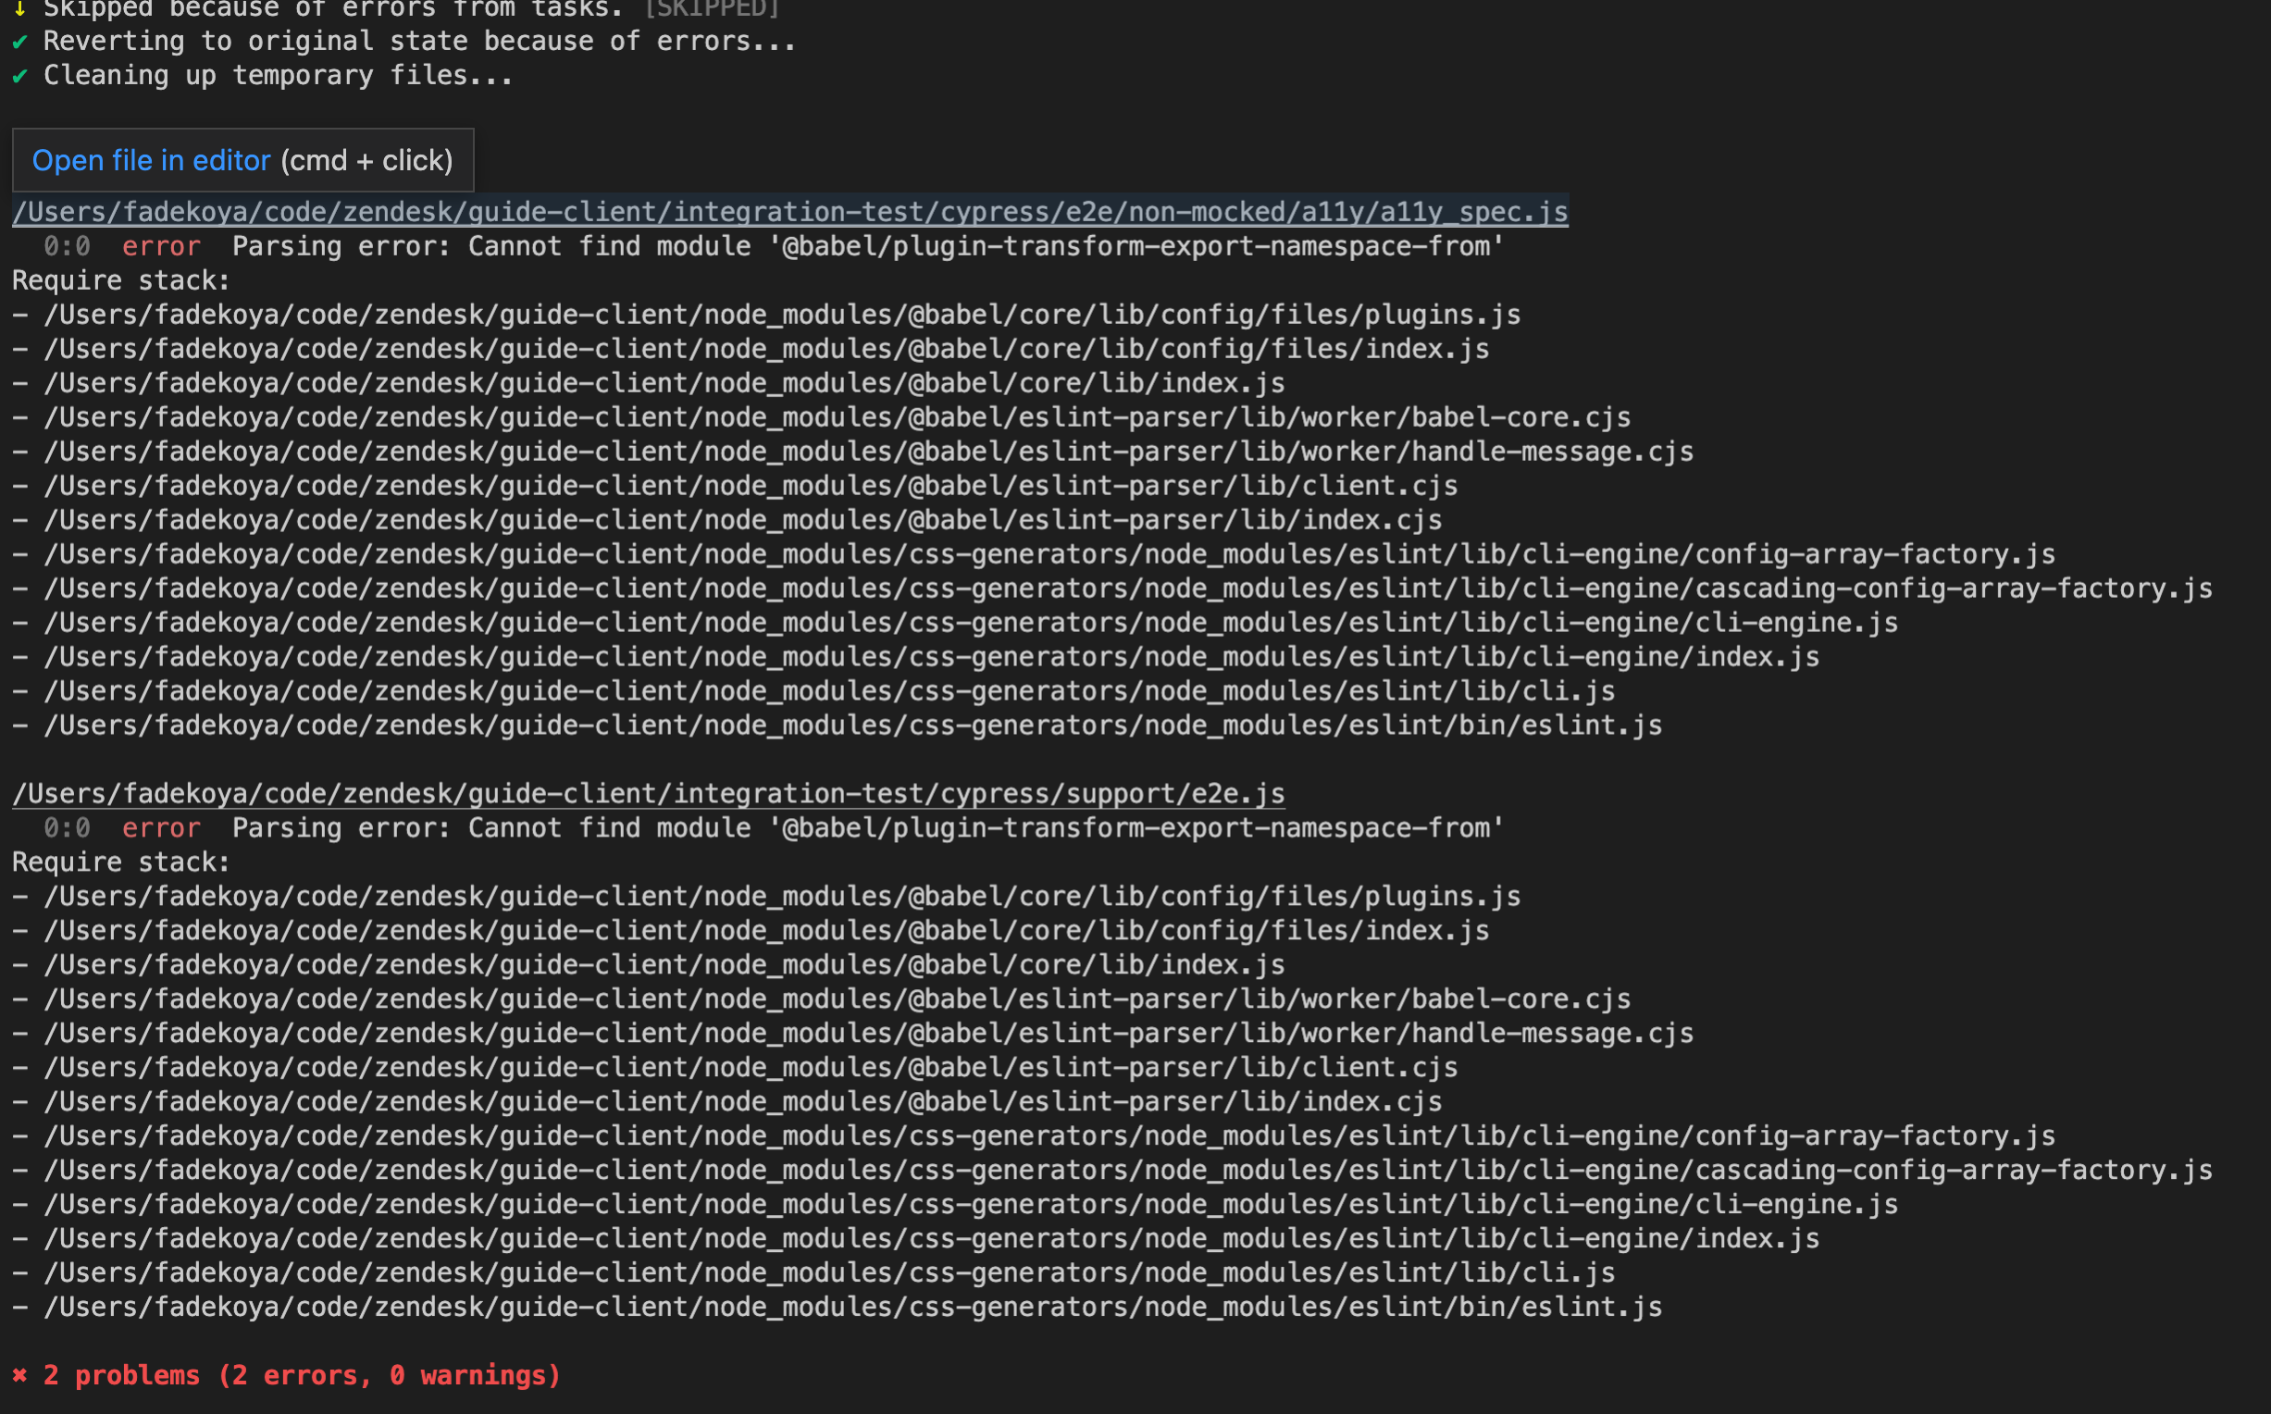
Task: Open the first plugins.js path in the upper require stack
Action: tap(782, 316)
